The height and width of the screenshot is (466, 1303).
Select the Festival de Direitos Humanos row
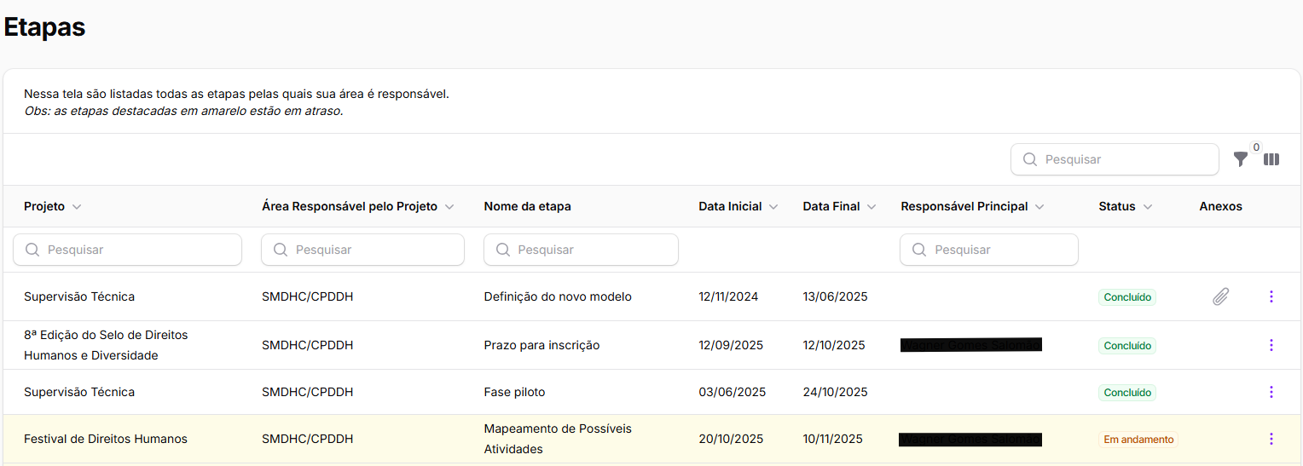tap(106, 440)
